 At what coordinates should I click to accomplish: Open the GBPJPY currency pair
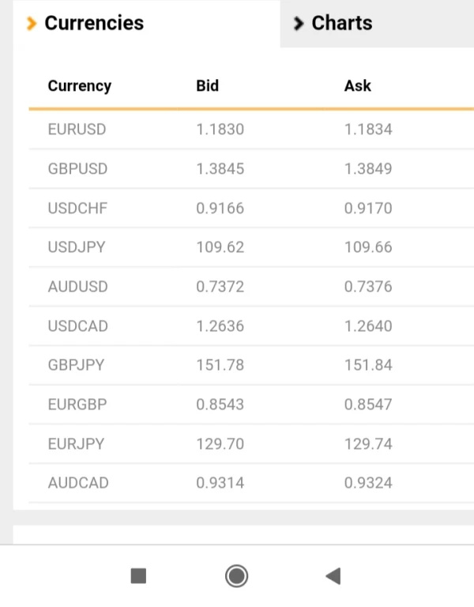76,365
